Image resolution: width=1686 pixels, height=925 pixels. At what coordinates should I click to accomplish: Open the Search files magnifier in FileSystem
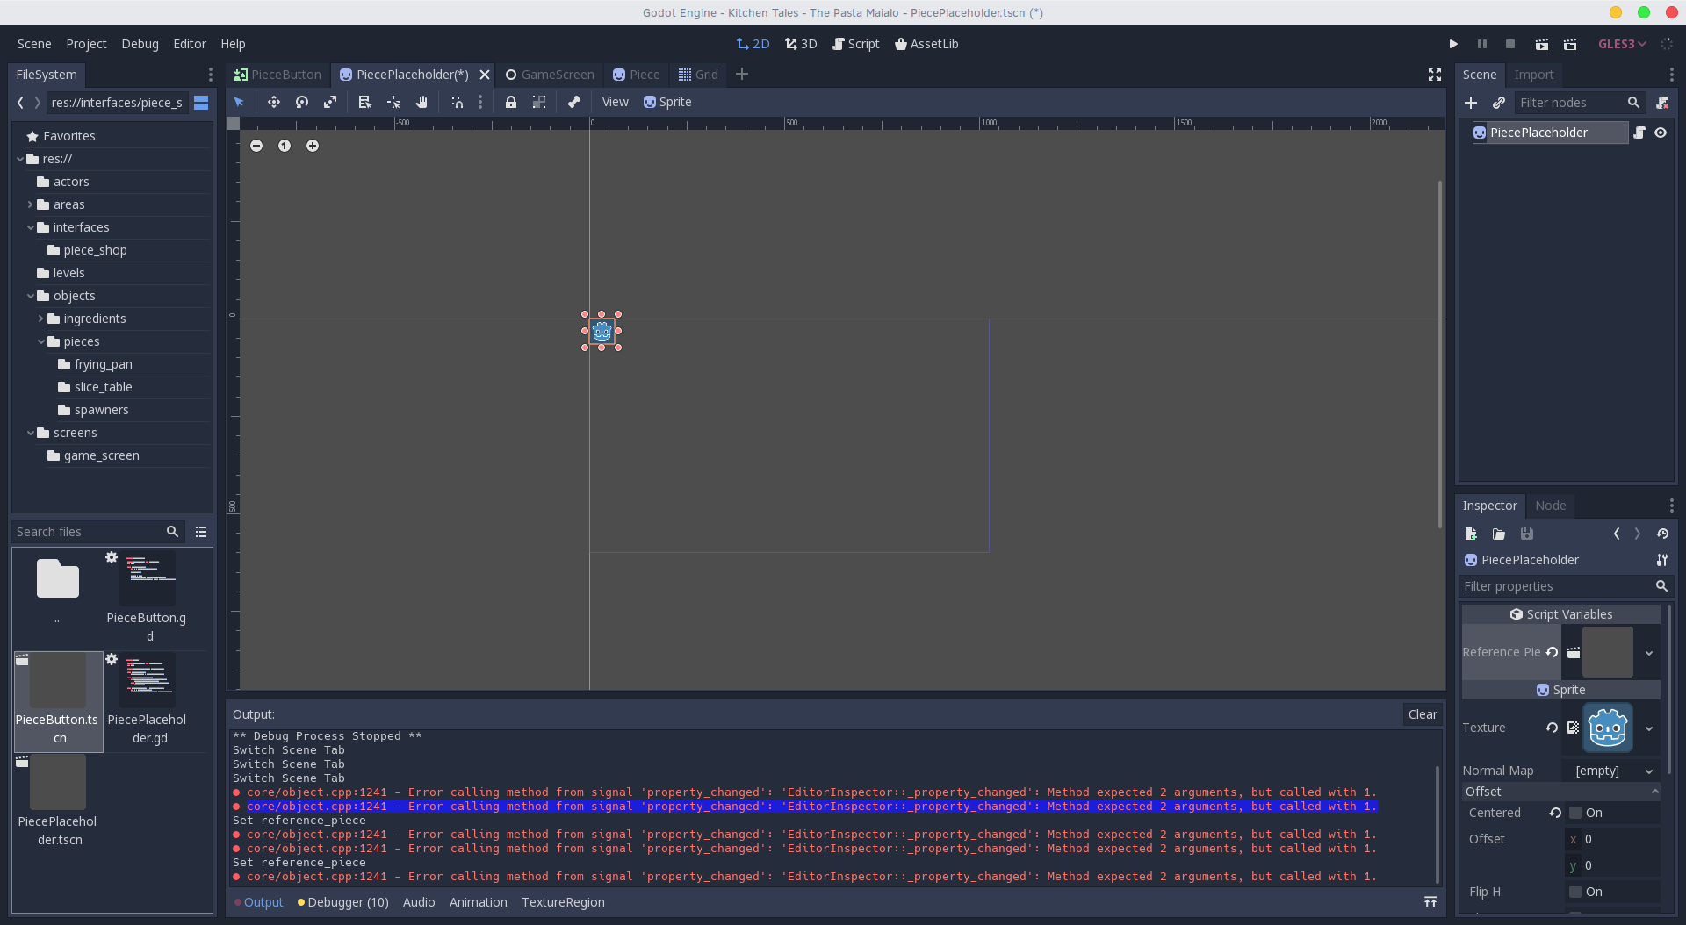point(173,532)
